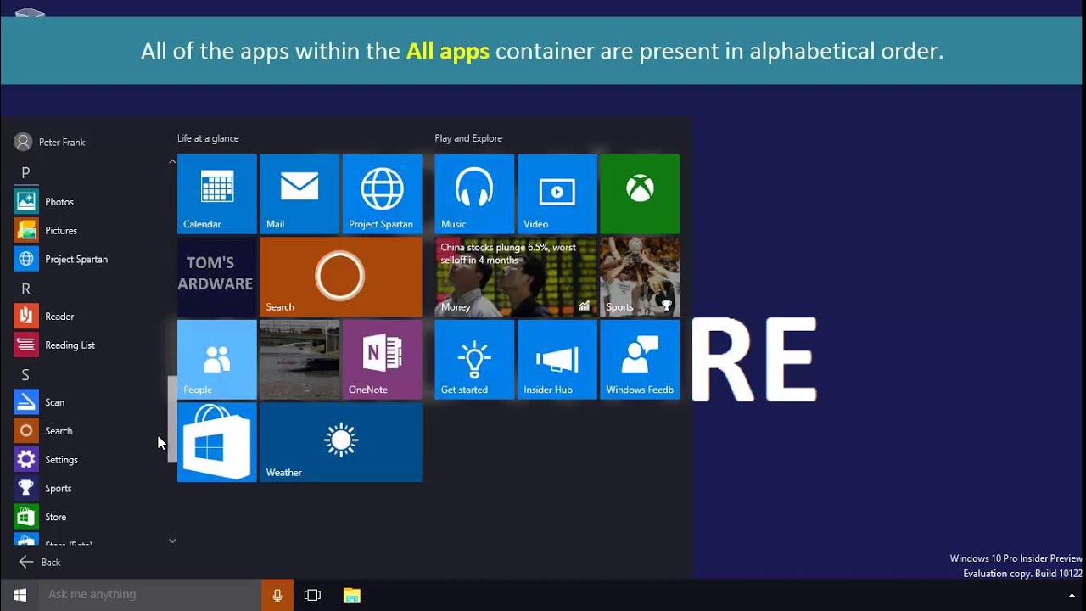Screen dimensions: 1086x611
Task: Click the Cortana microphone icon
Action: (x=277, y=595)
